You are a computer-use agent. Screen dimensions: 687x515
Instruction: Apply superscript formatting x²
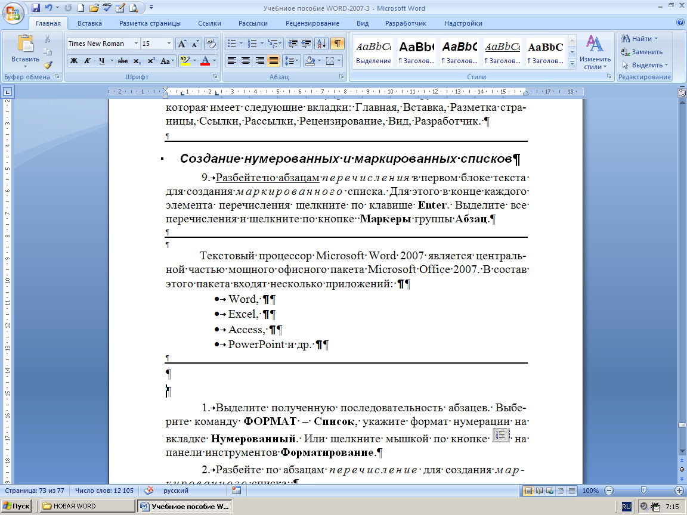151,61
